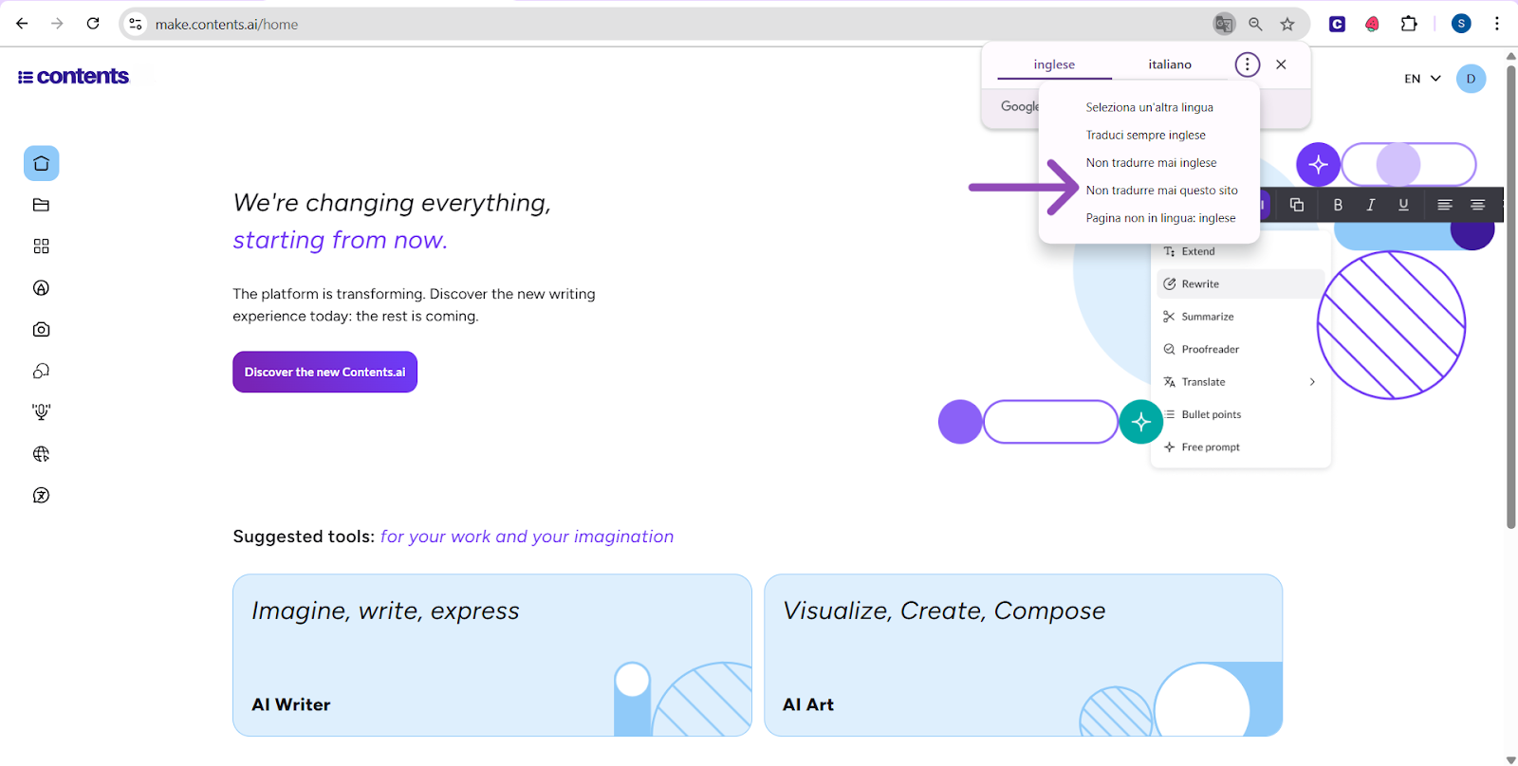Click the address bar URL field
This screenshot has height=766, width=1518.
(664, 25)
